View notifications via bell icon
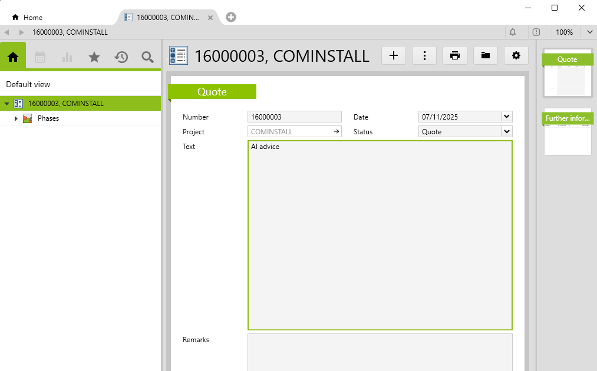Image resolution: width=597 pixels, height=371 pixels. click(x=513, y=32)
